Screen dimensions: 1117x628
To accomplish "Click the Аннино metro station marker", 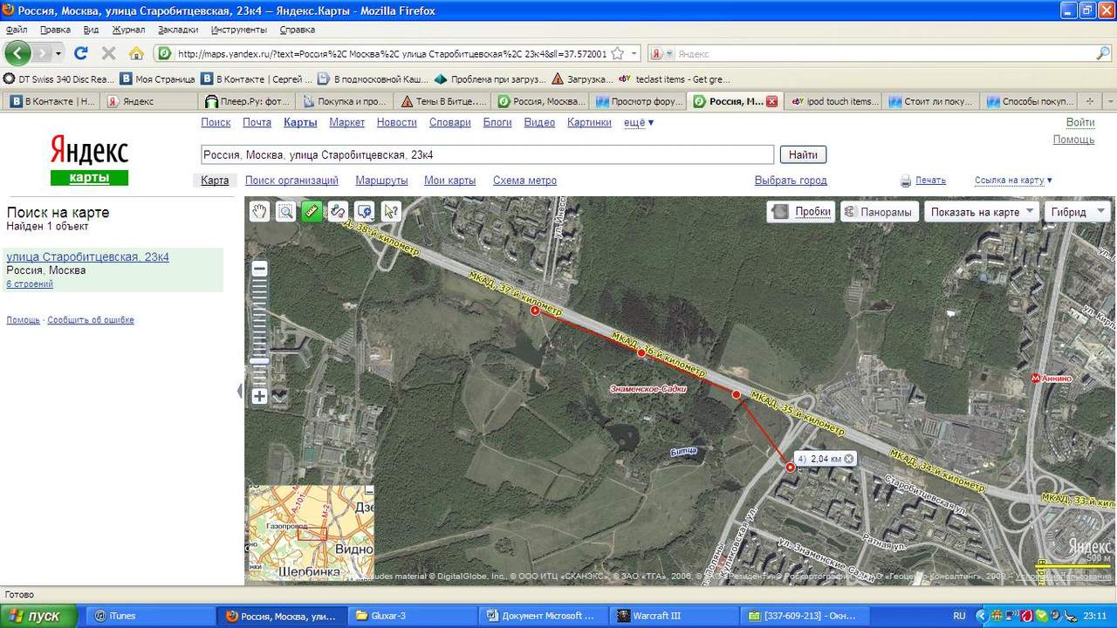I will (1037, 378).
